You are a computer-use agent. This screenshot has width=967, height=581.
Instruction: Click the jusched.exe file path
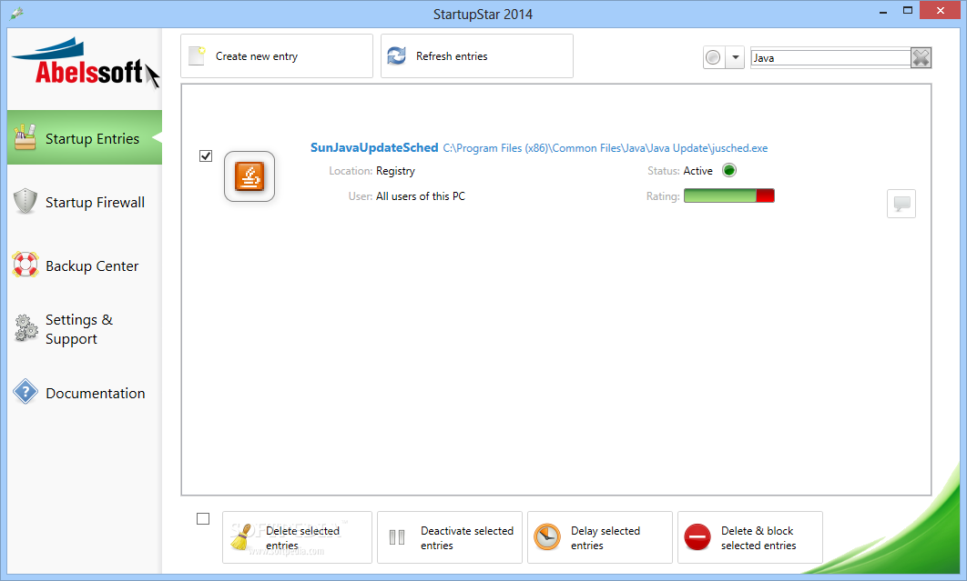click(x=606, y=148)
